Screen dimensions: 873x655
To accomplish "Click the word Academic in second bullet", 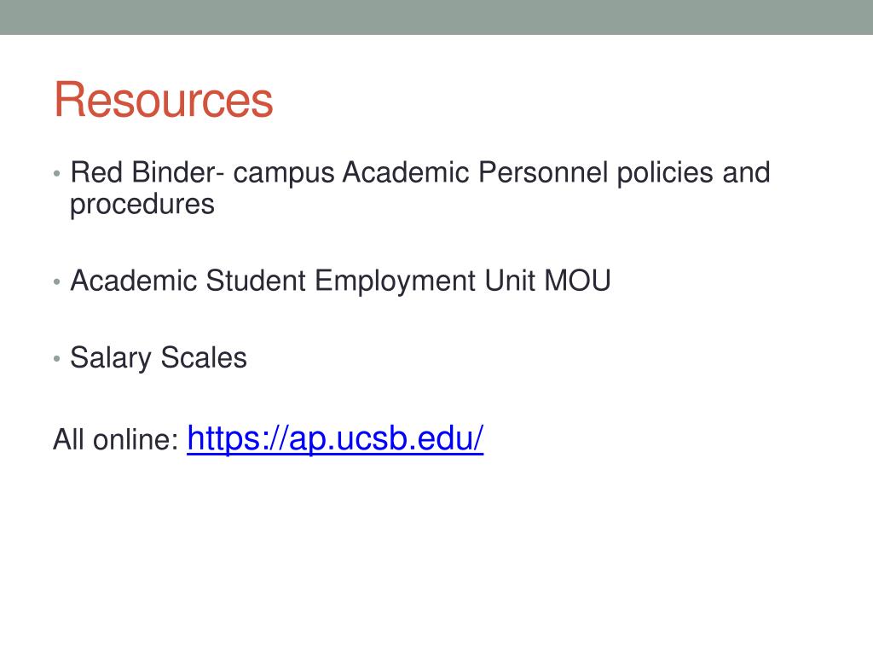I will (x=134, y=280).
